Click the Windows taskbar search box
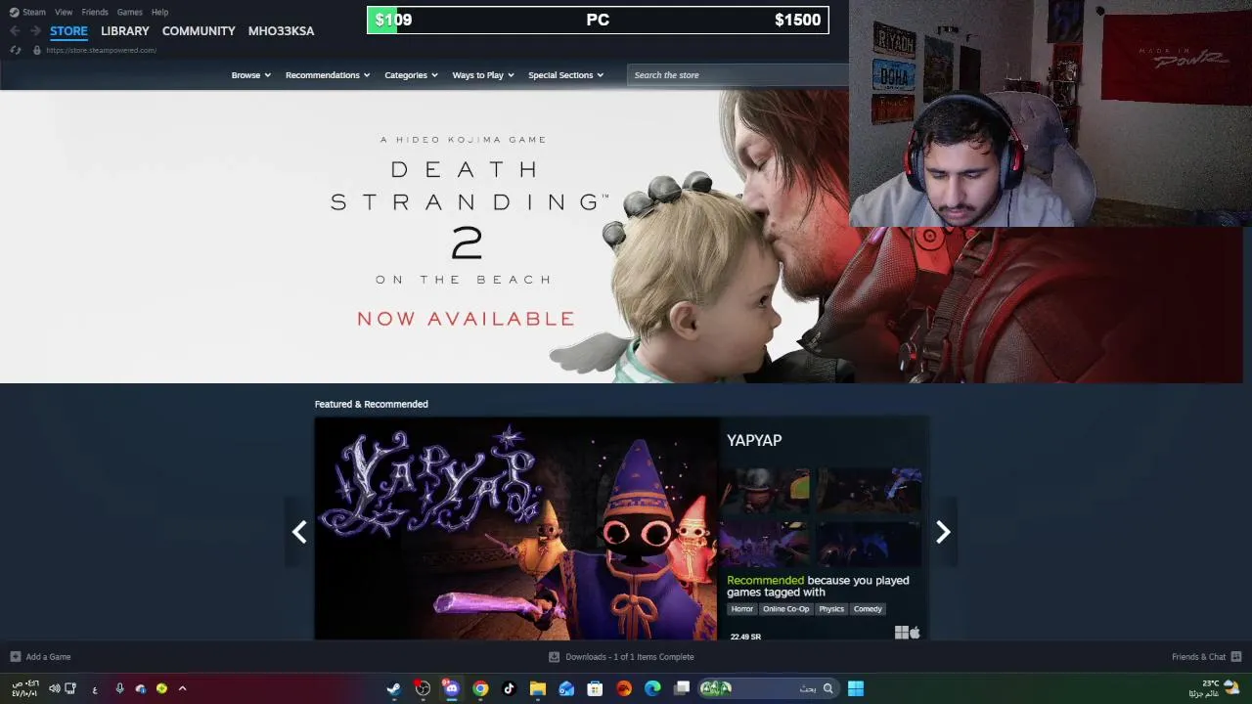 [x=768, y=688]
